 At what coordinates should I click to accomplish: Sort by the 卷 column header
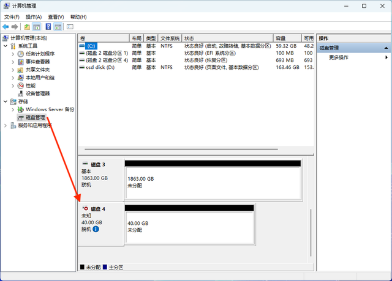point(104,38)
